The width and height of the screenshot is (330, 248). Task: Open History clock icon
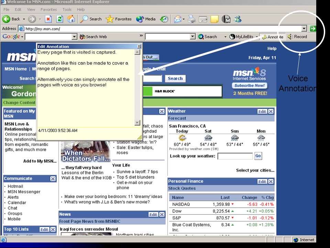click(164, 19)
